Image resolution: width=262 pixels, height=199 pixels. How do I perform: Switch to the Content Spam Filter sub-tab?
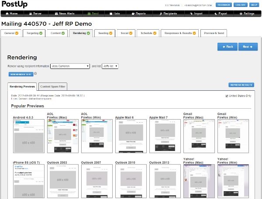click(53, 87)
